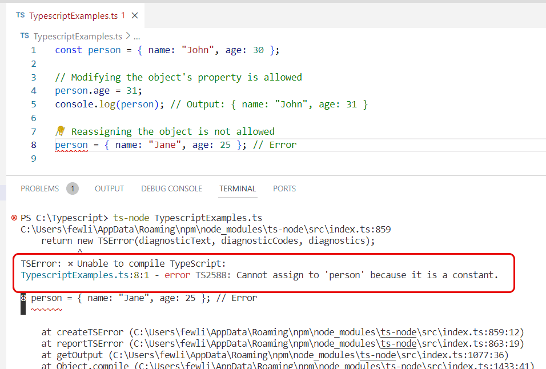Viewport: 546px width, 369px height.
Task: Open the PORTS panel tab
Action: (284, 188)
